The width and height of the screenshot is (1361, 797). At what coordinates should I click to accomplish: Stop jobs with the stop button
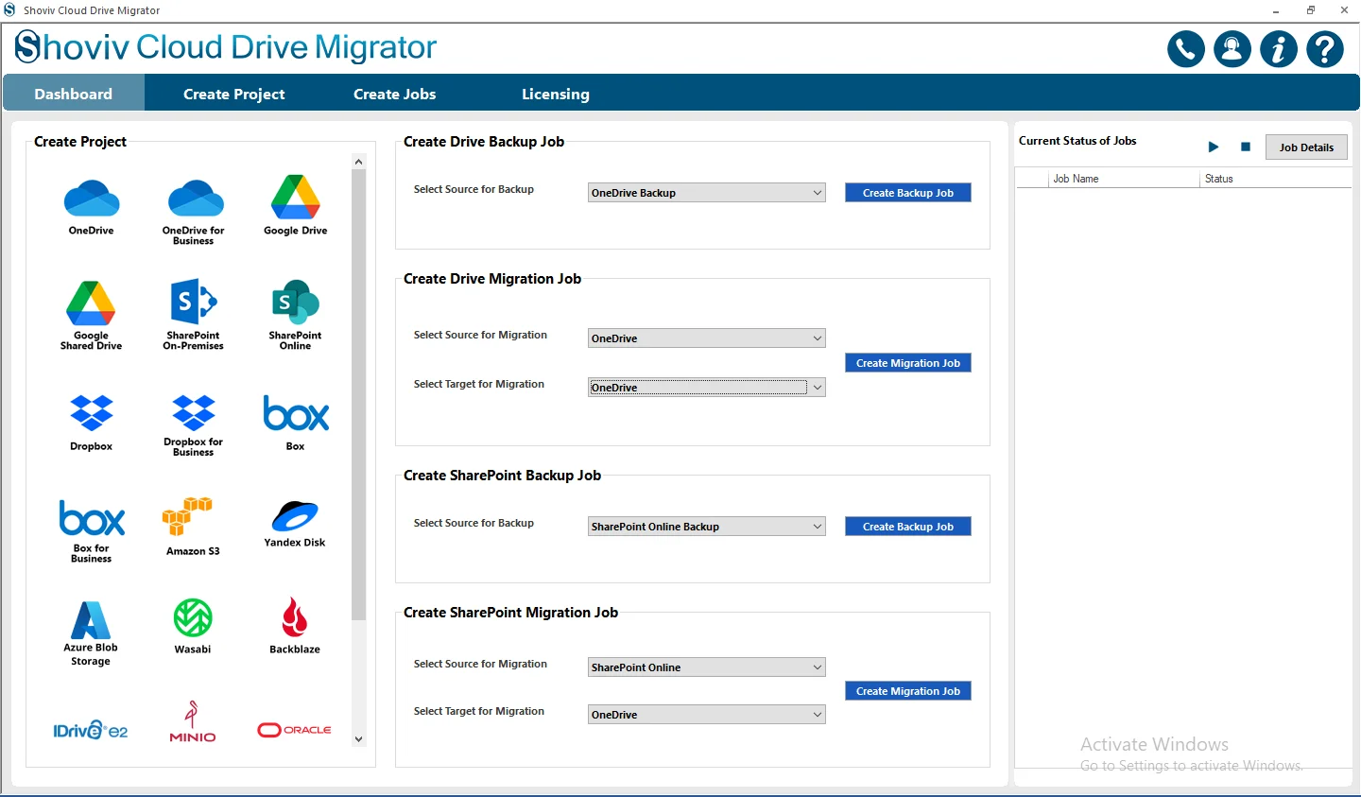pyautogui.click(x=1246, y=147)
